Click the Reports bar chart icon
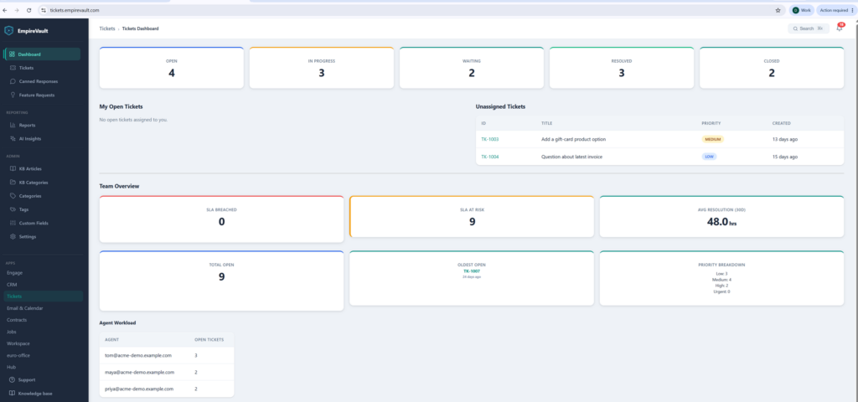This screenshot has height=402, width=858. pos(13,126)
